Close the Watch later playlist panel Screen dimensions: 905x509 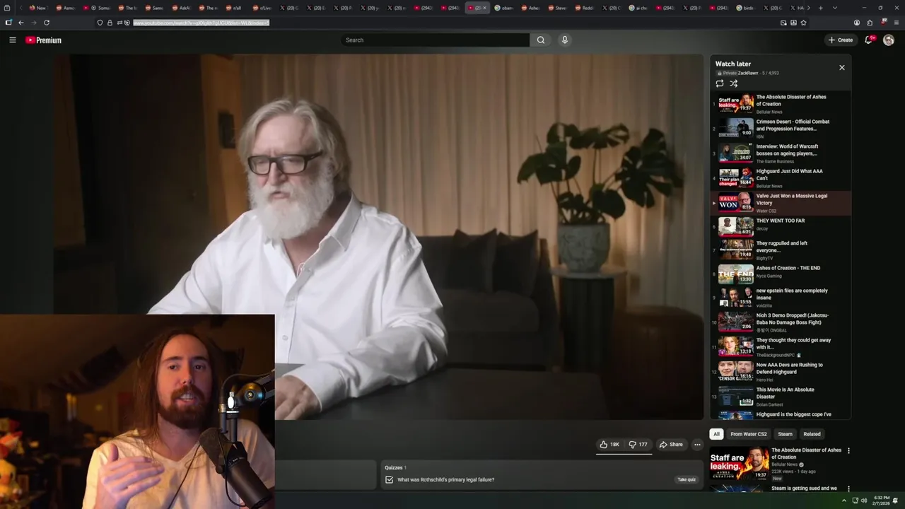click(842, 68)
